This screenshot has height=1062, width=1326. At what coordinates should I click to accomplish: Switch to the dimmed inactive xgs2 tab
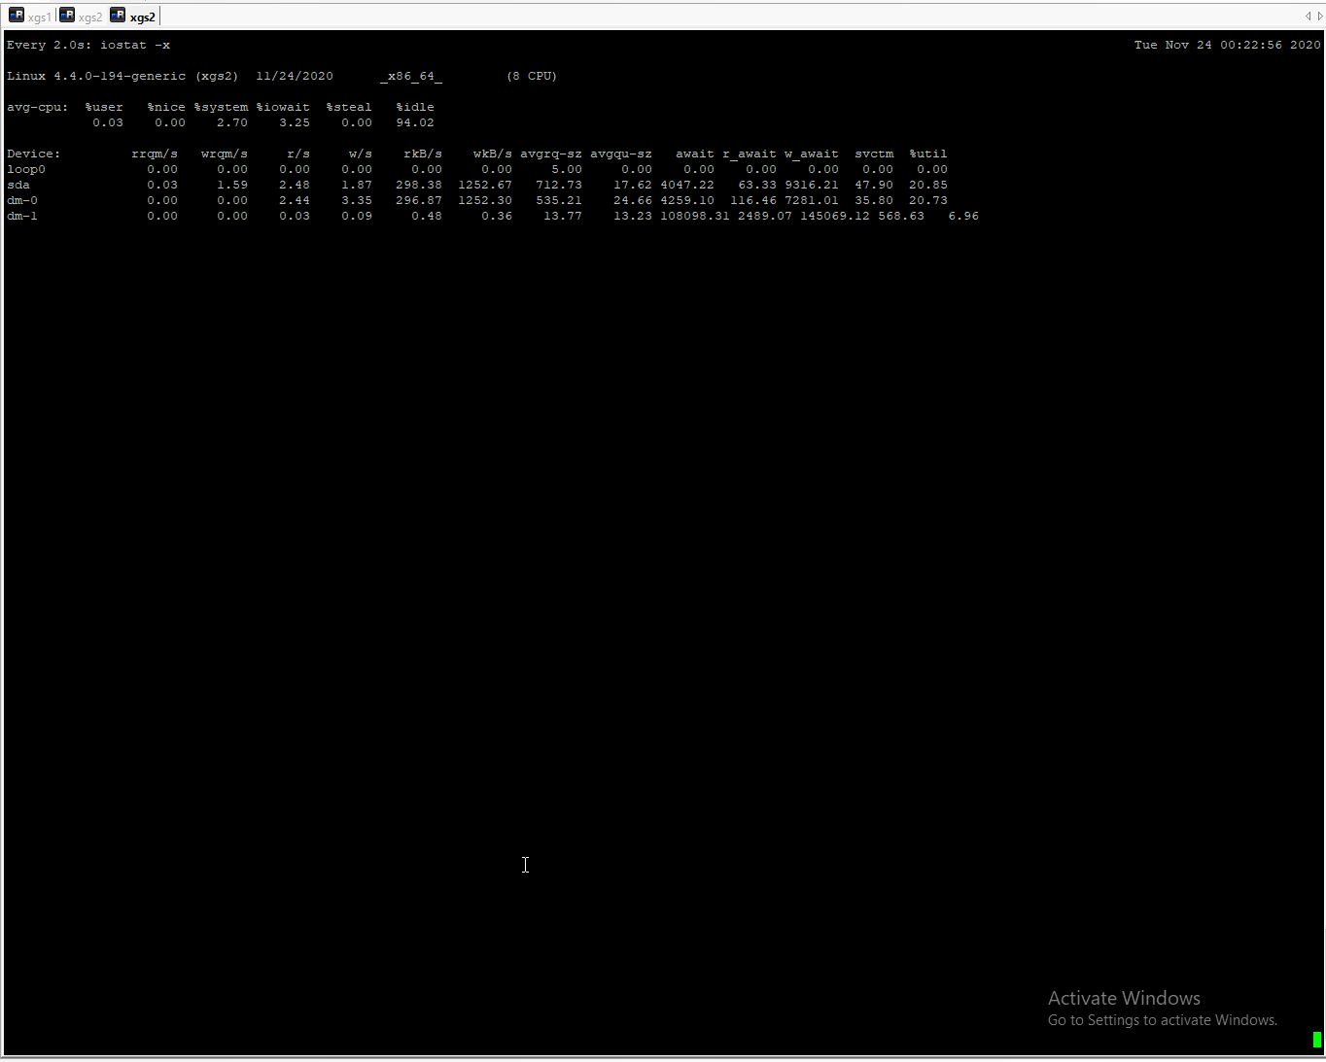(81, 17)
